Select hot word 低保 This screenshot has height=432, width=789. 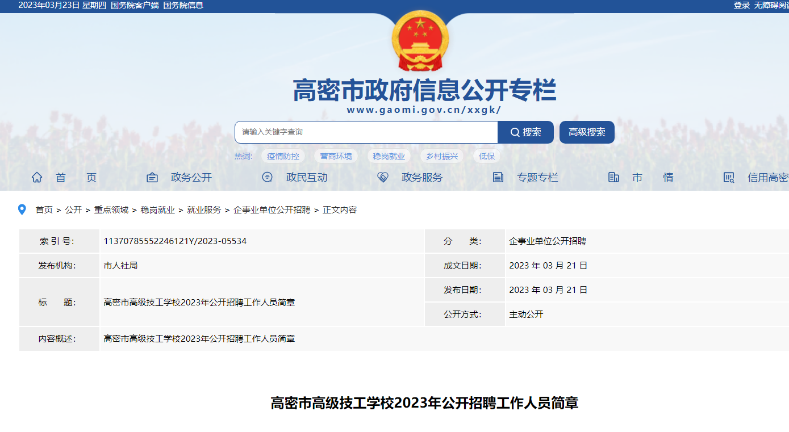point(487,156)
